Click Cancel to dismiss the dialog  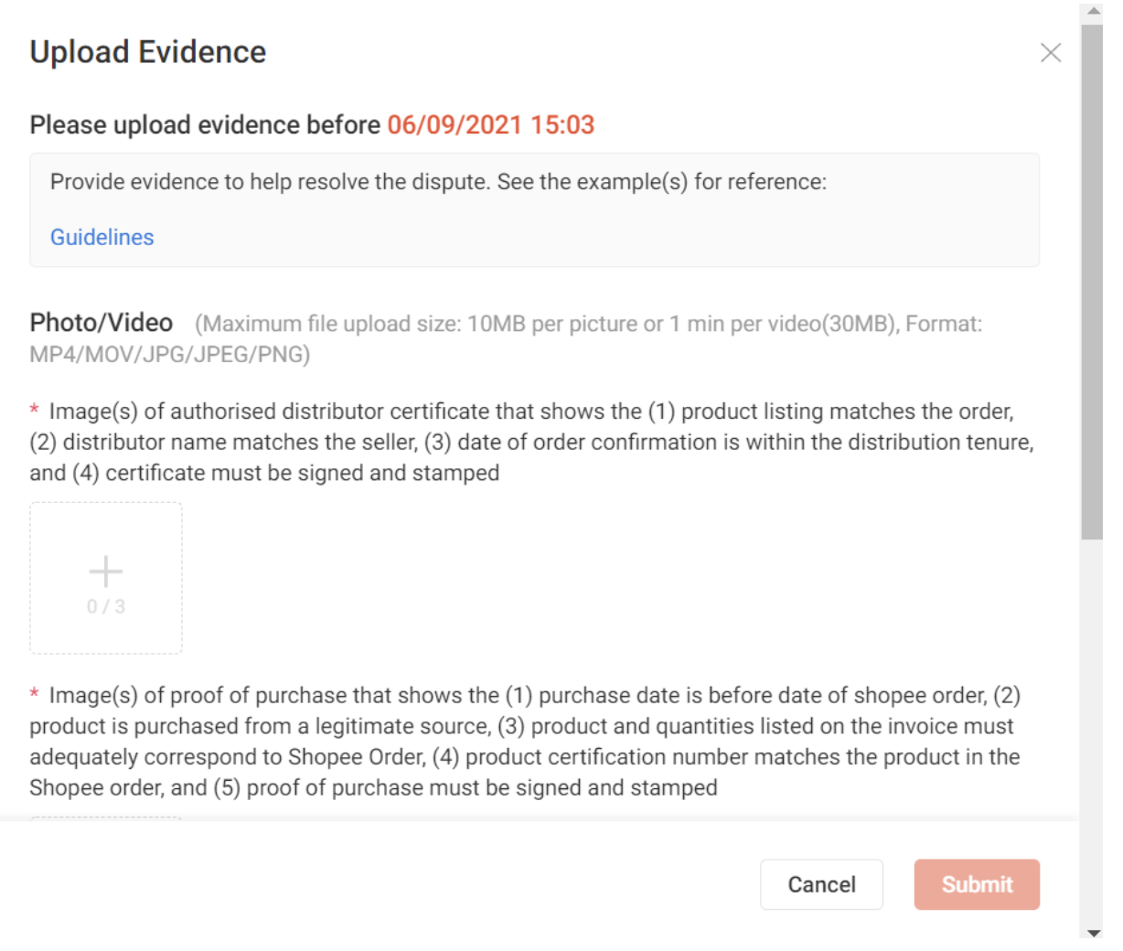820,884
